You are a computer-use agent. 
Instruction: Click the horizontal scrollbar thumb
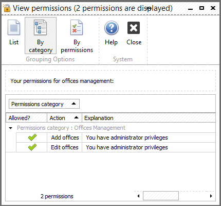[x=161, y=196]
